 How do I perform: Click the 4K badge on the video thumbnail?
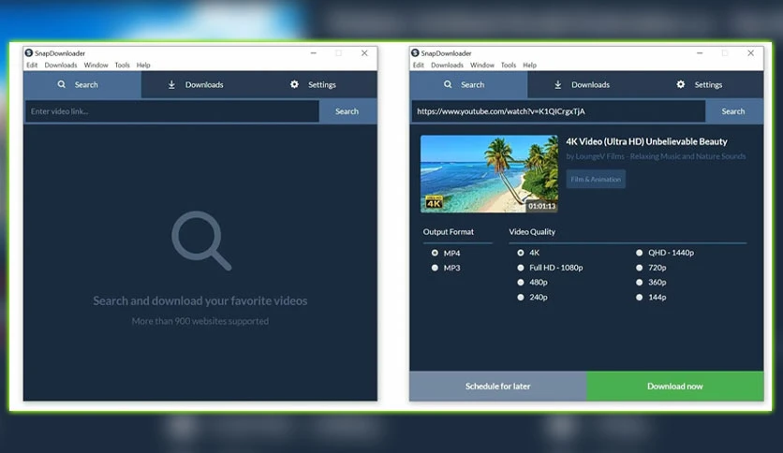[434, 202]
